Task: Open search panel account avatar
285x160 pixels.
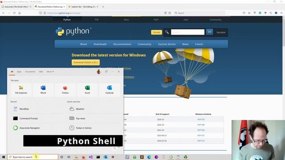Action: coord(99,72)
